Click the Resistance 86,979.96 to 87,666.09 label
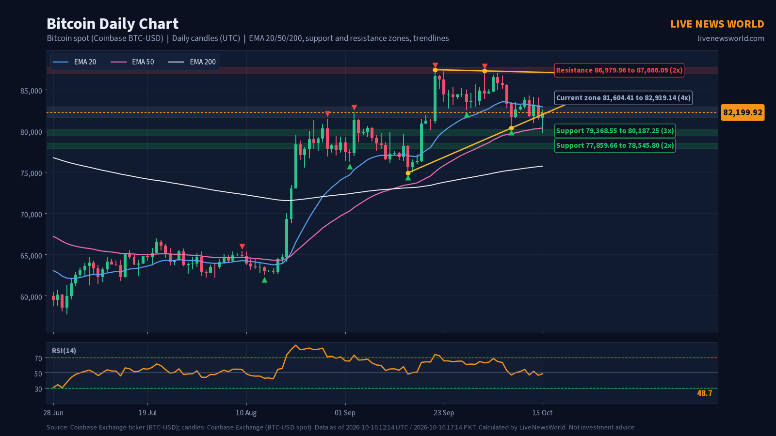 (x=619, y=70)
